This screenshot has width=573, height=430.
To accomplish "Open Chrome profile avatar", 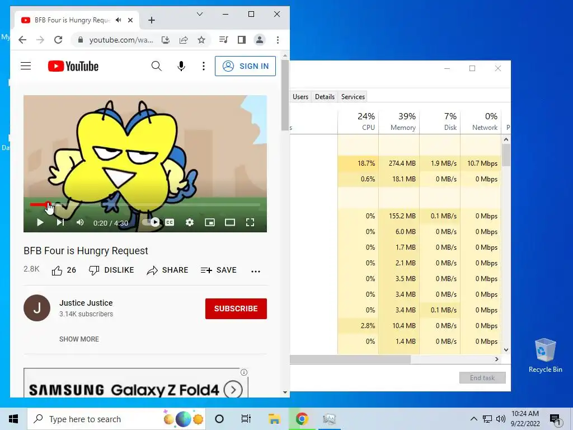I will (260, 40).
